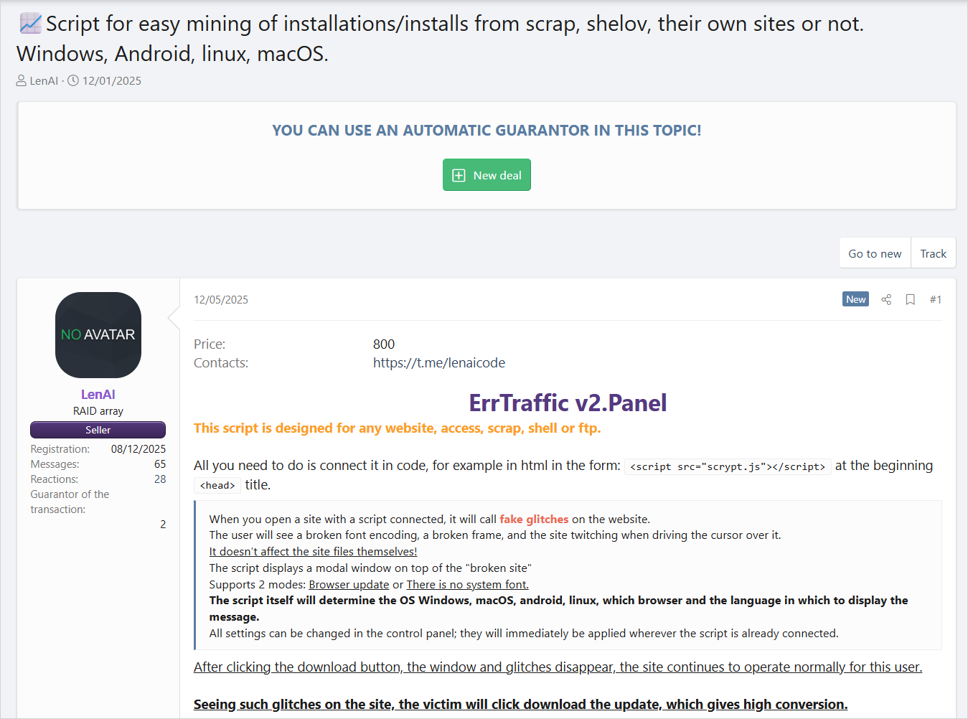Screen dimensions: 968x719
Task: Click the post date 12/05/2025
Action: click(x=220, y=299)
